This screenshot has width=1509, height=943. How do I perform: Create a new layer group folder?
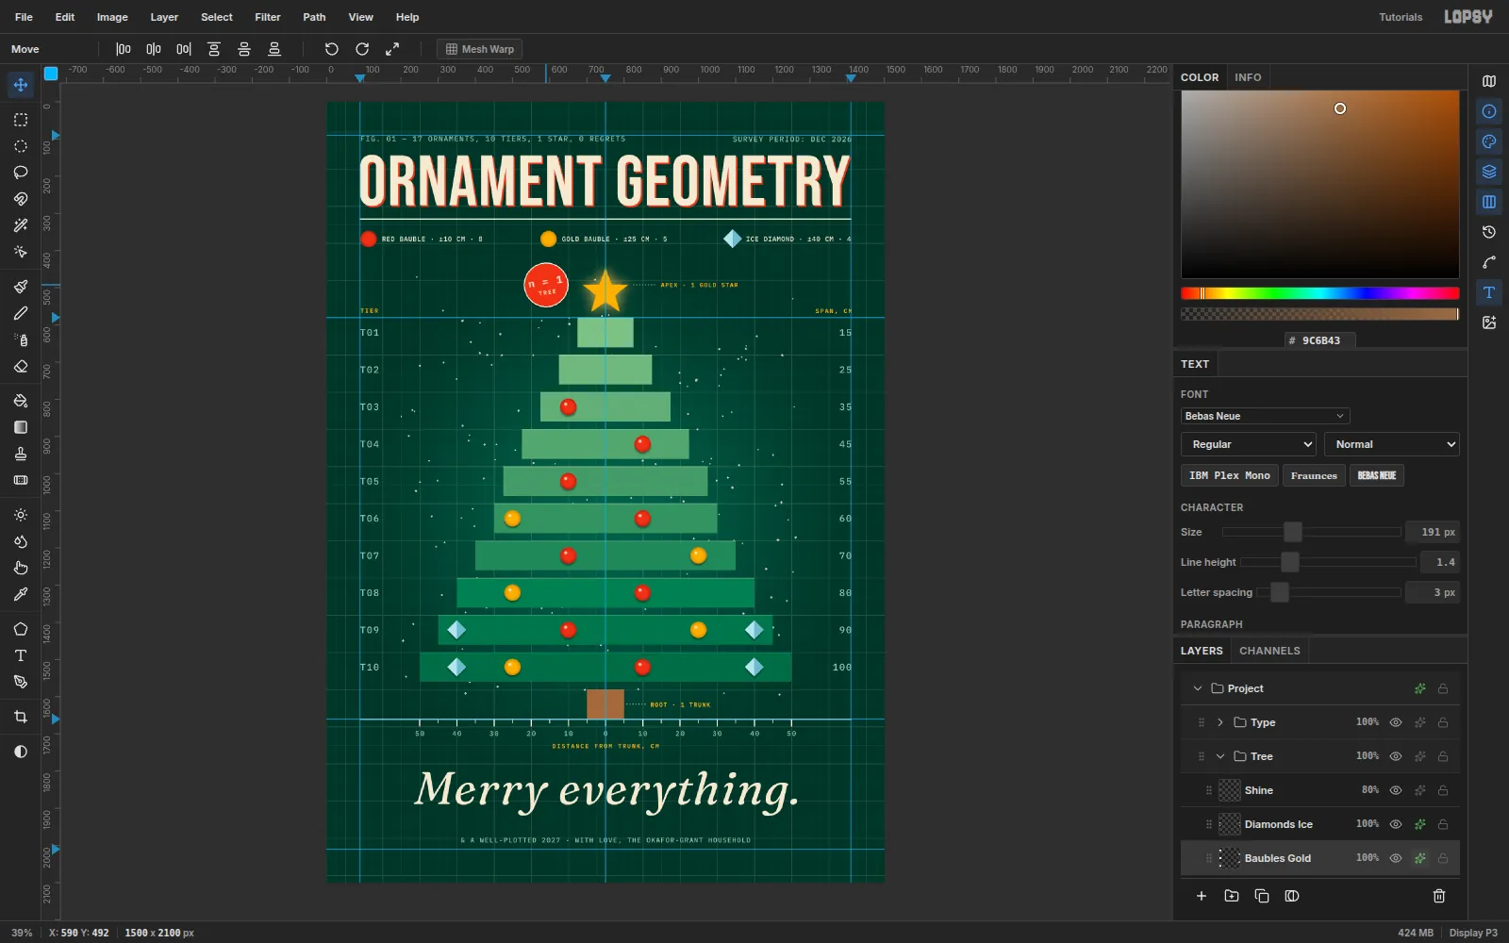1232,896
